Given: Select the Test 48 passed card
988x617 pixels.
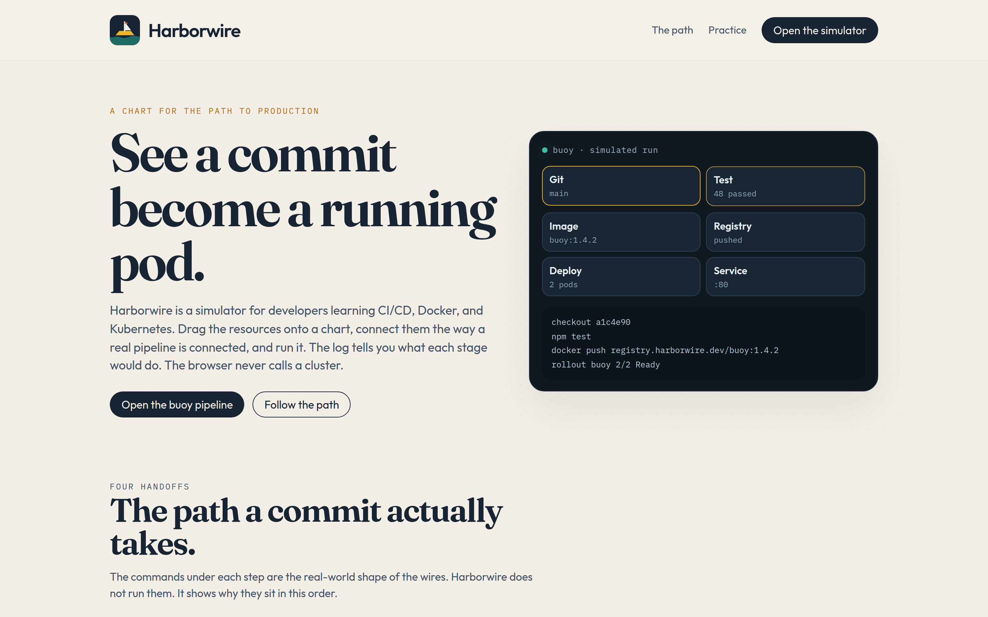Looking at the screenshot, I should click(786, 186).
